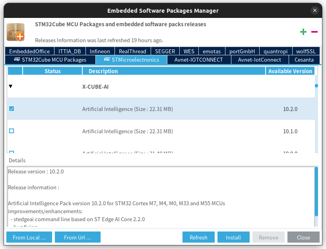326x249 pixels.
Task: Click the Available Version column header
Action: pyautogui.click(x=290, y=71)
